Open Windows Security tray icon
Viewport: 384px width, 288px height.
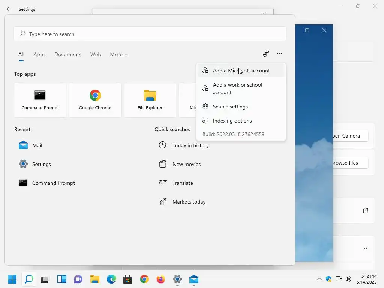[328, 279]
